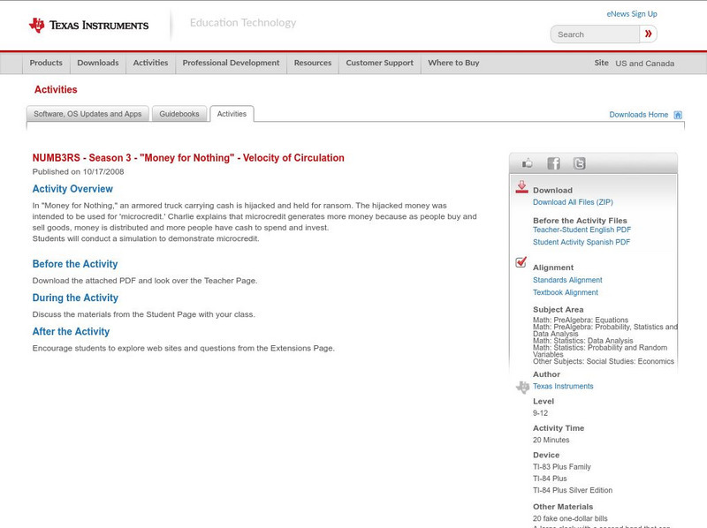Open Student Activity Spanish PDF
The width and height of the screenshot is (707, 528).
click(x=582, y=242)
